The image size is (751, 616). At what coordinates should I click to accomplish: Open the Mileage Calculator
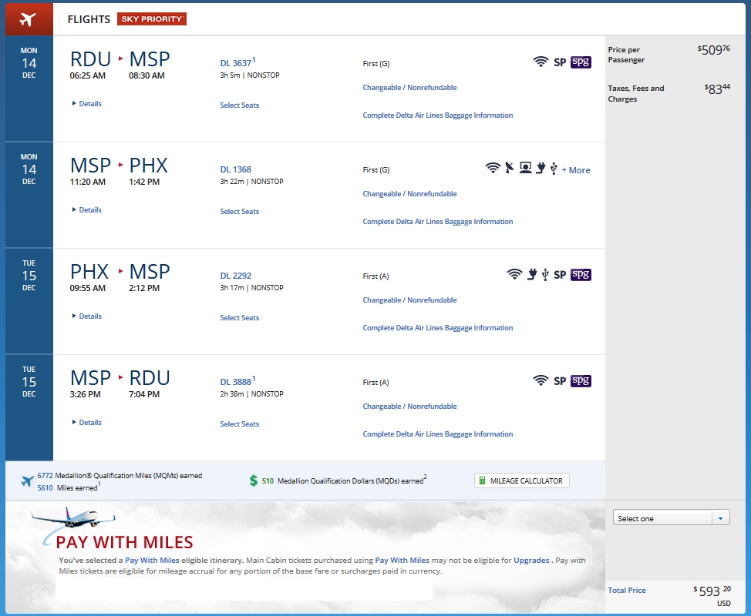pos(522,480)
